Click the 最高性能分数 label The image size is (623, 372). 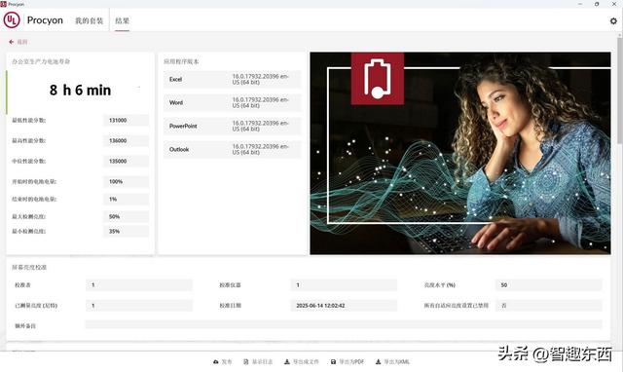tap(28, 140)
